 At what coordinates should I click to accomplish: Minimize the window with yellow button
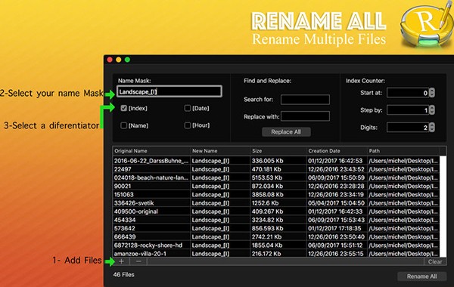click(119, 60)
